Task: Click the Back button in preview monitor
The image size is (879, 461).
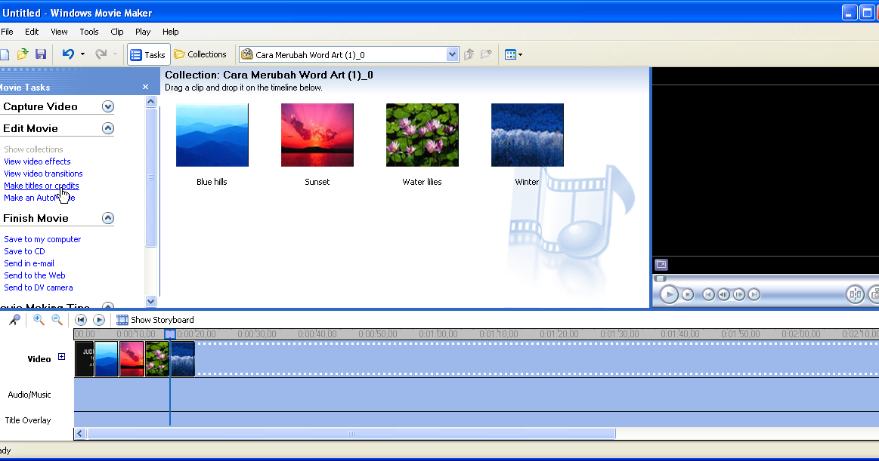Action: (709, 294)
